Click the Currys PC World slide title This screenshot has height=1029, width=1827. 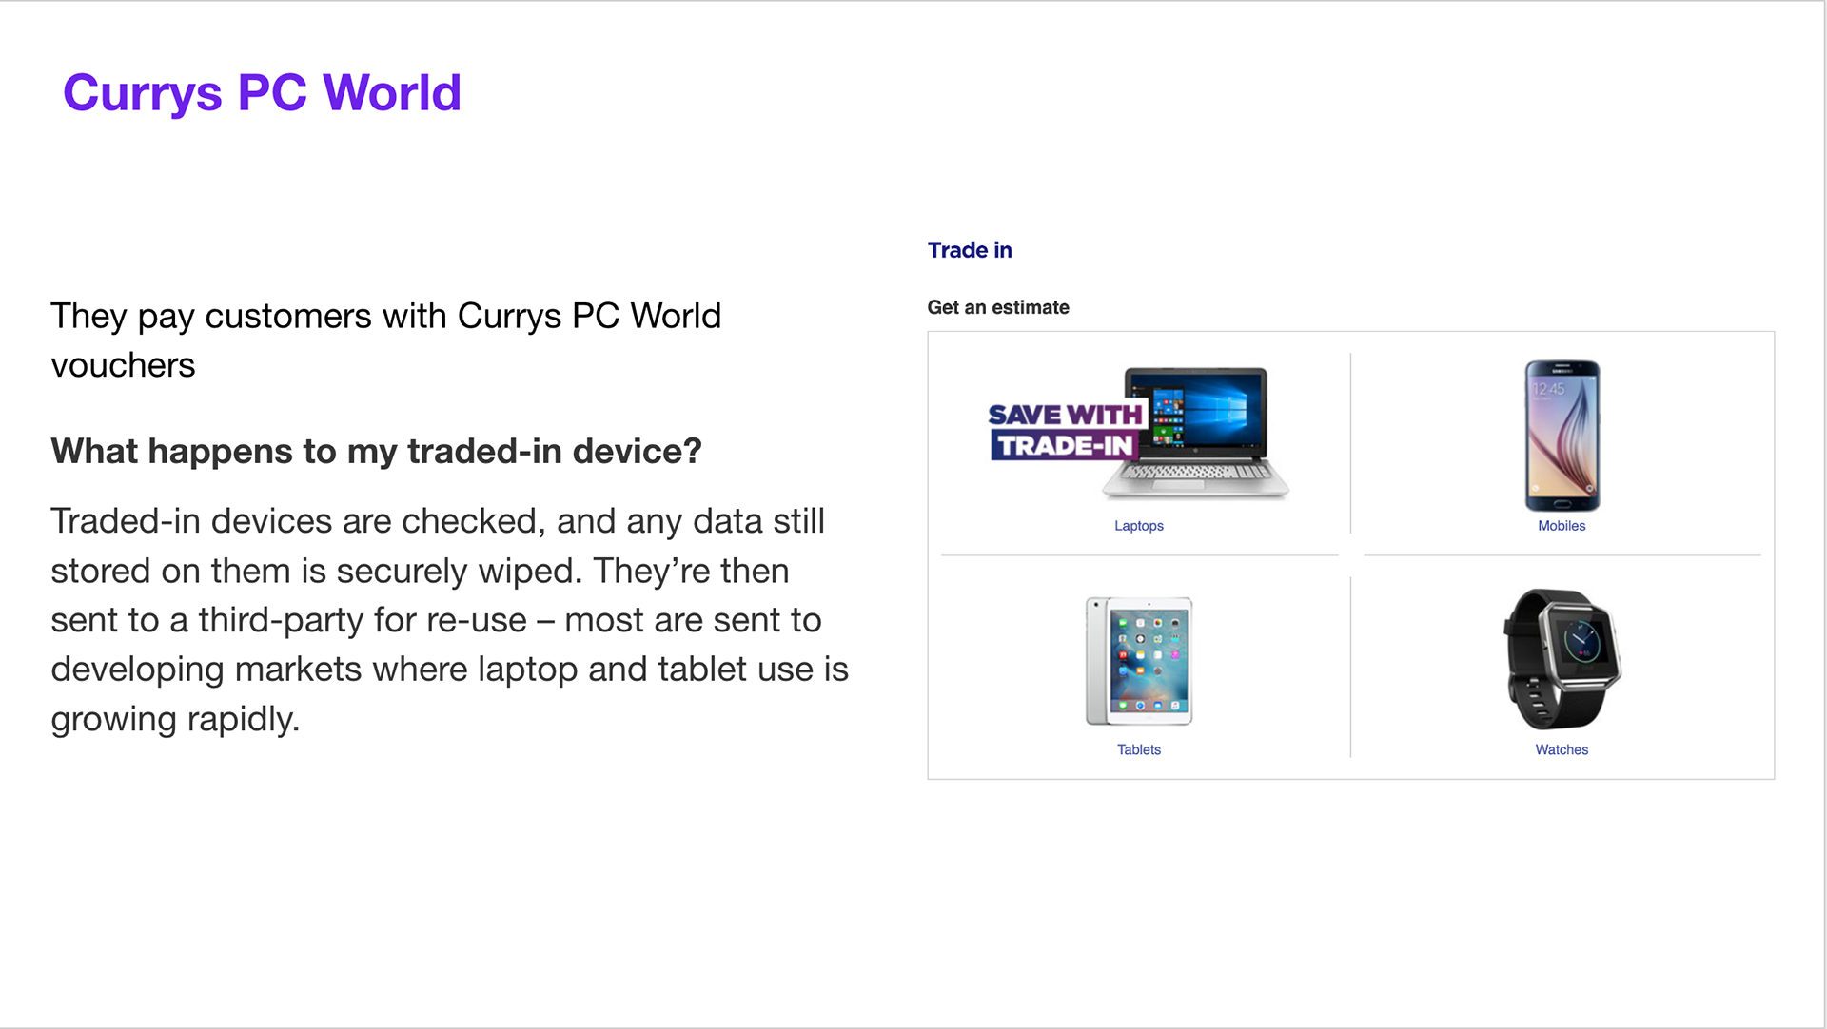coord(262,93)
